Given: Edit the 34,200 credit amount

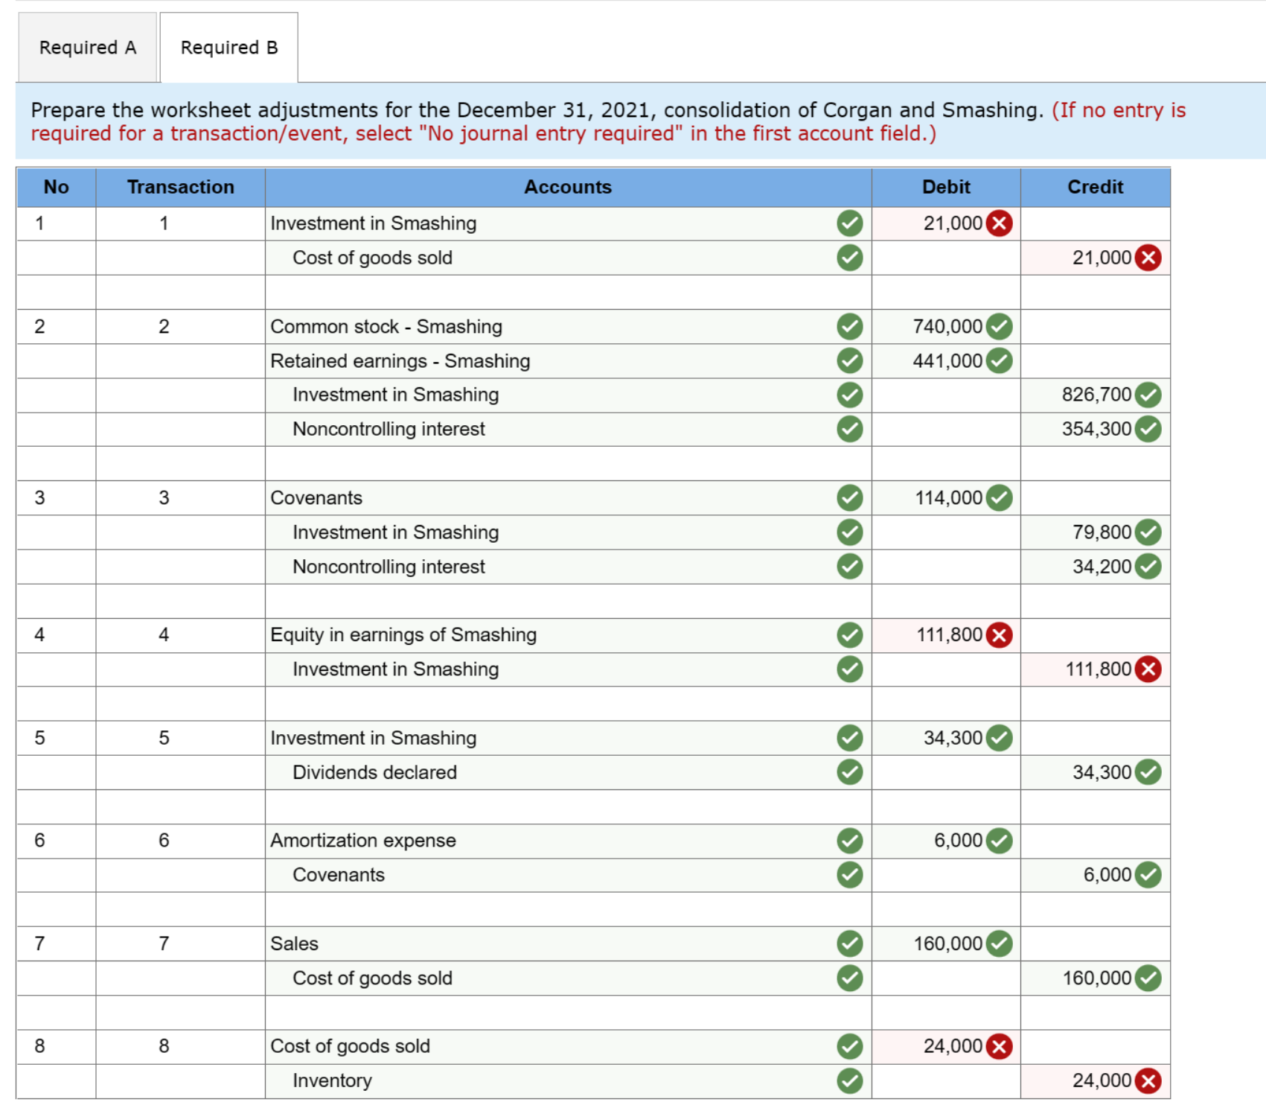Looking at the screenshot, I should [1096, 567].
